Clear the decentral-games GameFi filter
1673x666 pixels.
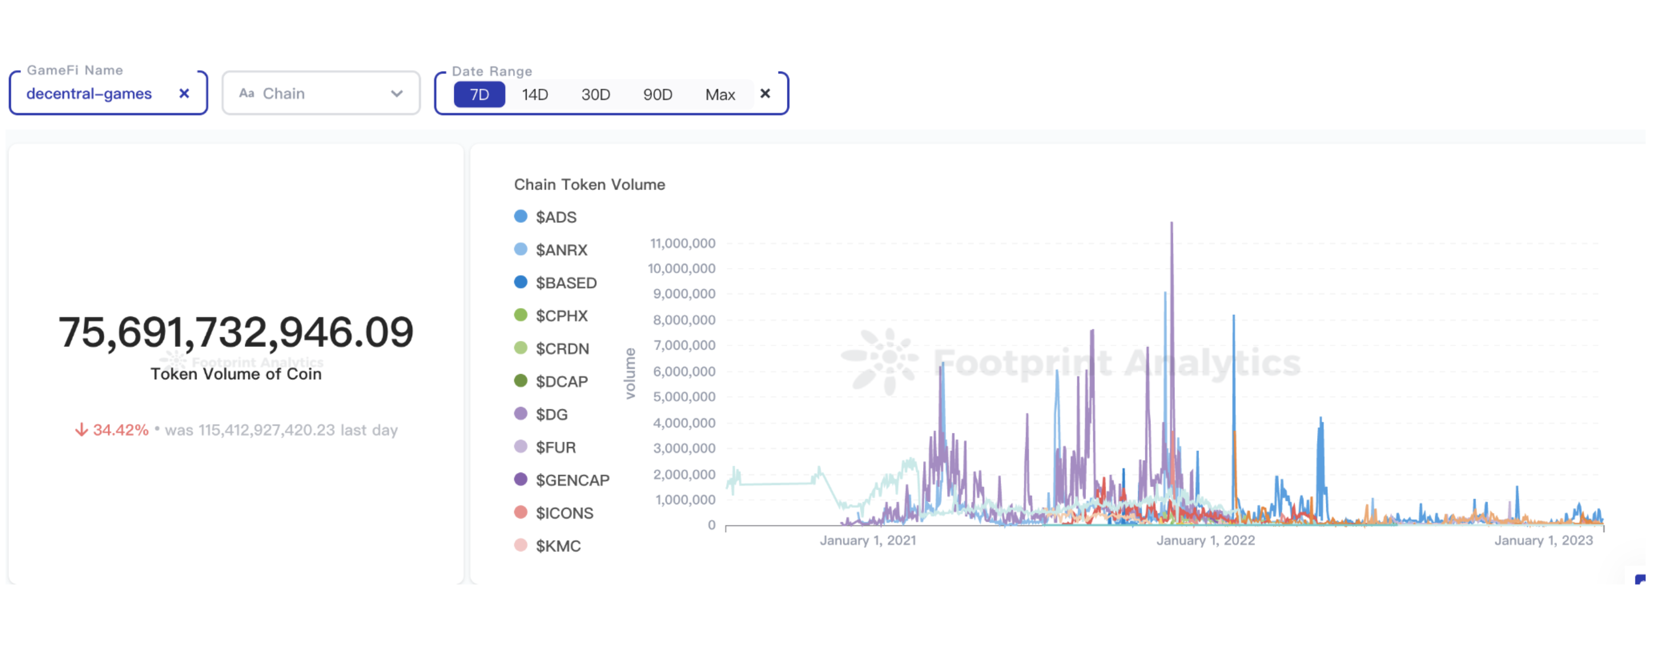point(184,93)
